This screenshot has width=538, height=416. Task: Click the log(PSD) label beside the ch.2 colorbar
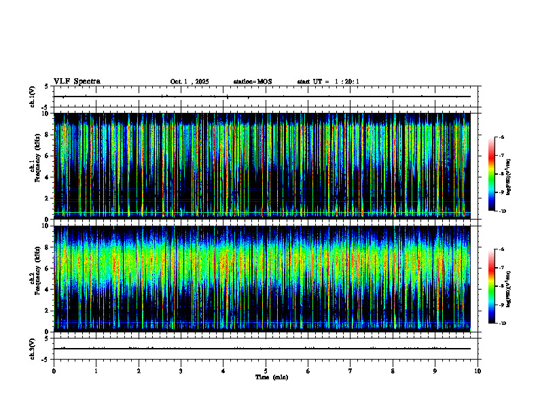[x=509, y=290]
